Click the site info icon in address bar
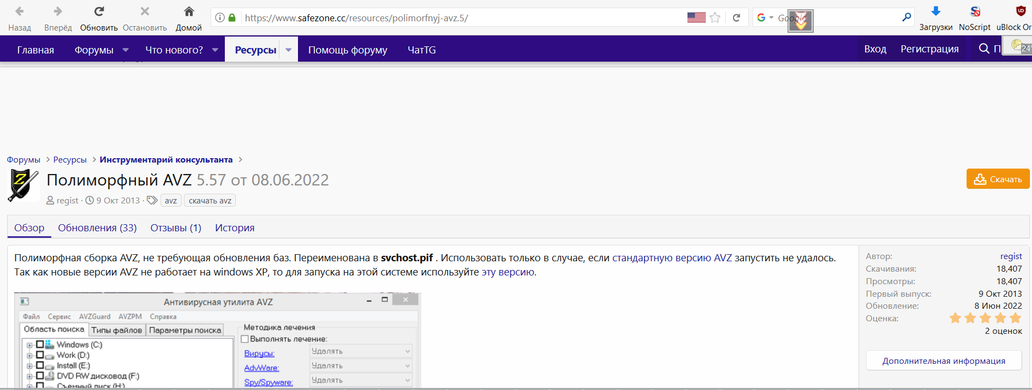 point(219,17)
